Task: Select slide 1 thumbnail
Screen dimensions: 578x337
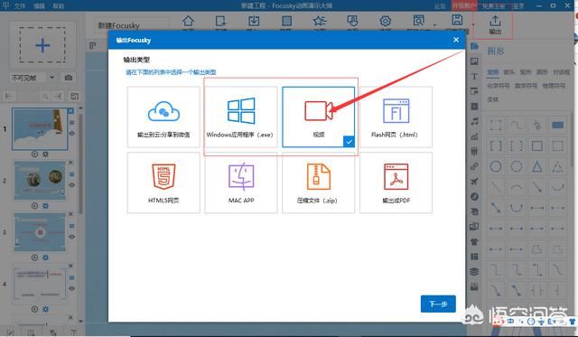Action: (x=40, y=129)
